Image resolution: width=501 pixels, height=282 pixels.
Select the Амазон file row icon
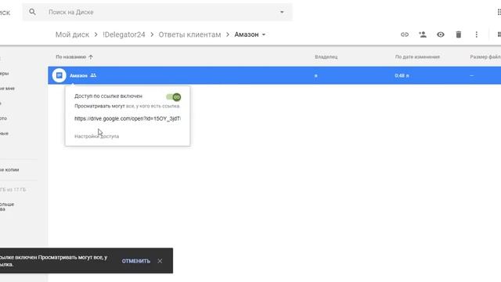pyautogui.click(x=59, y=75)
